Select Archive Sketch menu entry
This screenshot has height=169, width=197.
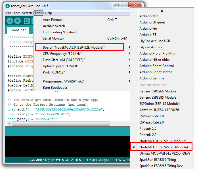[x=82, y=26]
